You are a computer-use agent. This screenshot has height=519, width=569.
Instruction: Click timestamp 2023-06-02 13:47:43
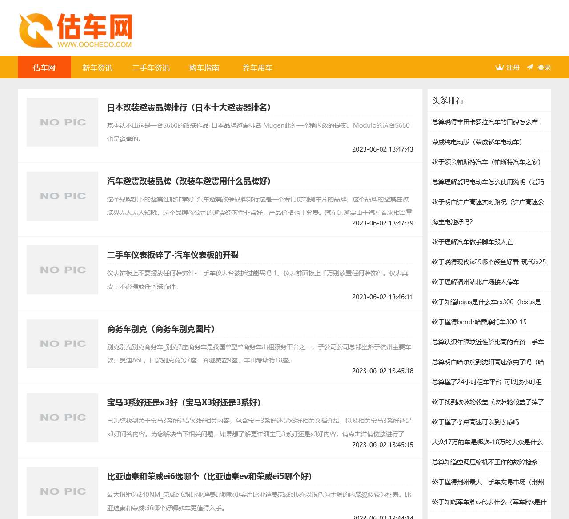383,149
